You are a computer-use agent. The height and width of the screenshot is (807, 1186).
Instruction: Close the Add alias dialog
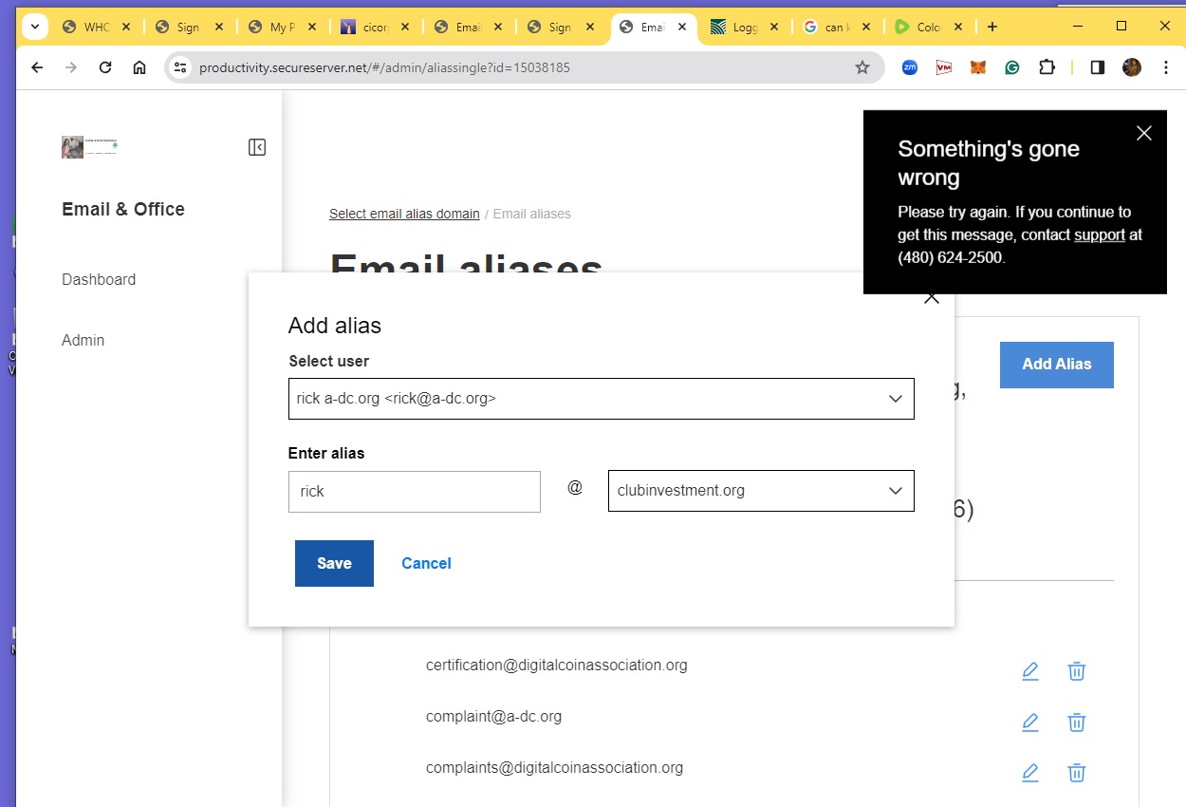[x=932, y=298]
